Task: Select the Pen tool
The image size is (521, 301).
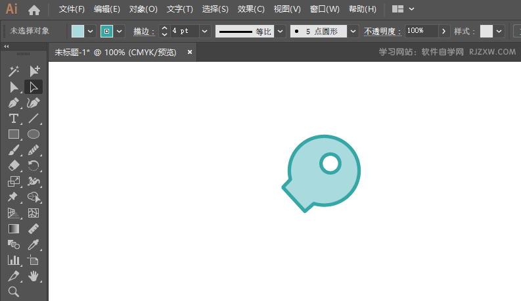Action: tap(14, 103)
